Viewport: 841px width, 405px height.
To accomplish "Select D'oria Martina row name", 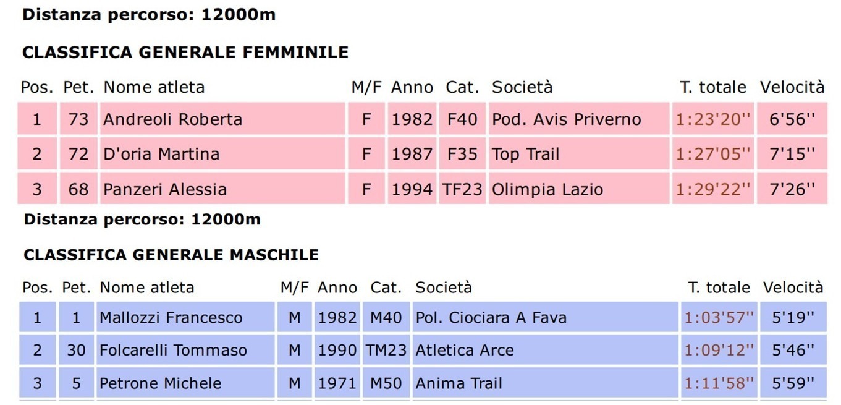I will [161, 154].
